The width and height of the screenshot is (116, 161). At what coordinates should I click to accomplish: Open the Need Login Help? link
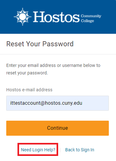[x=38, y=150]
